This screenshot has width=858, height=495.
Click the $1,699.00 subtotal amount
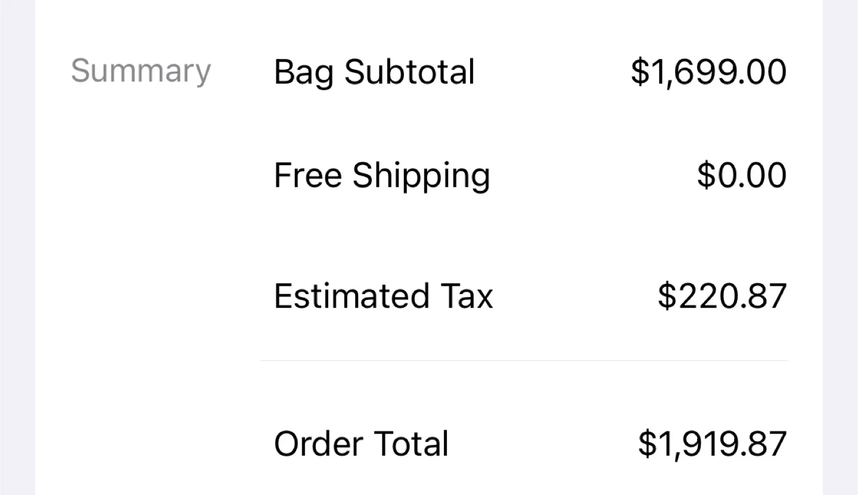pos(708,72)
